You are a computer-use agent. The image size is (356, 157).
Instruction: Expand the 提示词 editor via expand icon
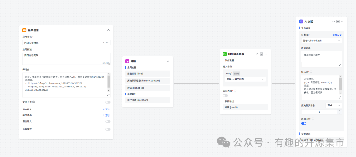point(340,97)
